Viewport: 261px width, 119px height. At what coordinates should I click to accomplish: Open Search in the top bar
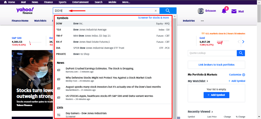(98, 2)
